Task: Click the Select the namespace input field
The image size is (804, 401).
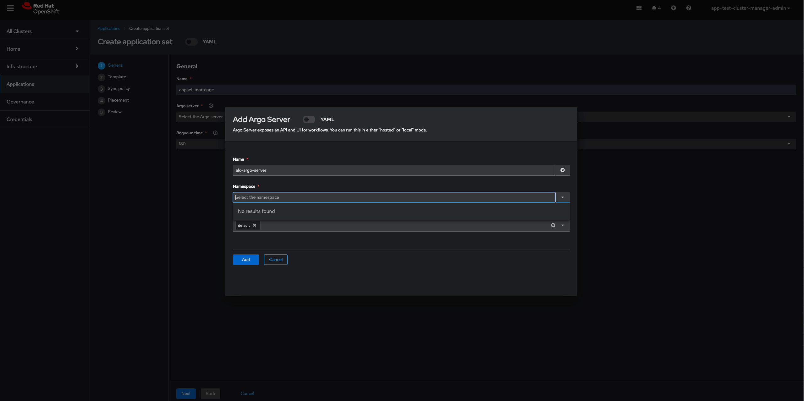Action: click(x=394, y=197)
